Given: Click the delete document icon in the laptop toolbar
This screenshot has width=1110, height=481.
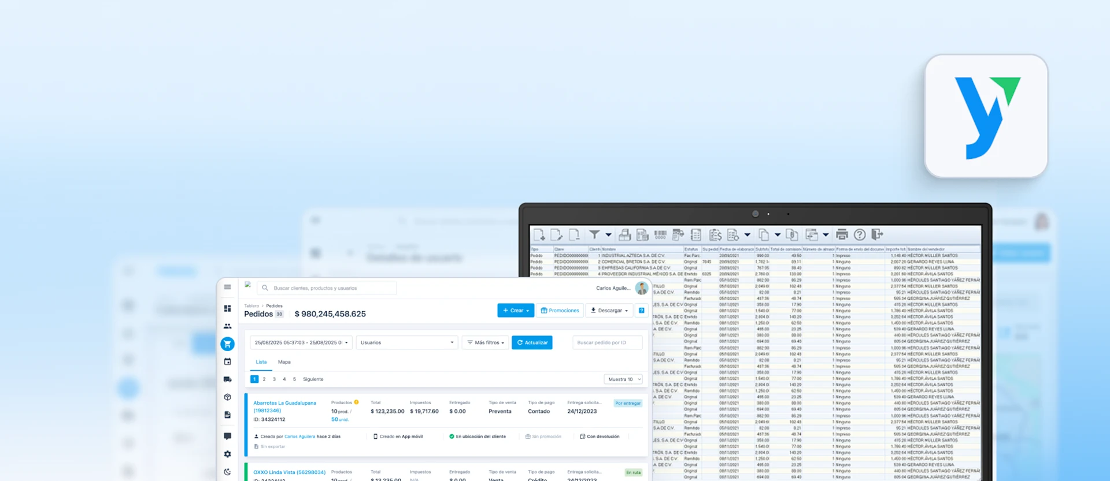Looking at the screenshot, I should [x=574, y=234].
